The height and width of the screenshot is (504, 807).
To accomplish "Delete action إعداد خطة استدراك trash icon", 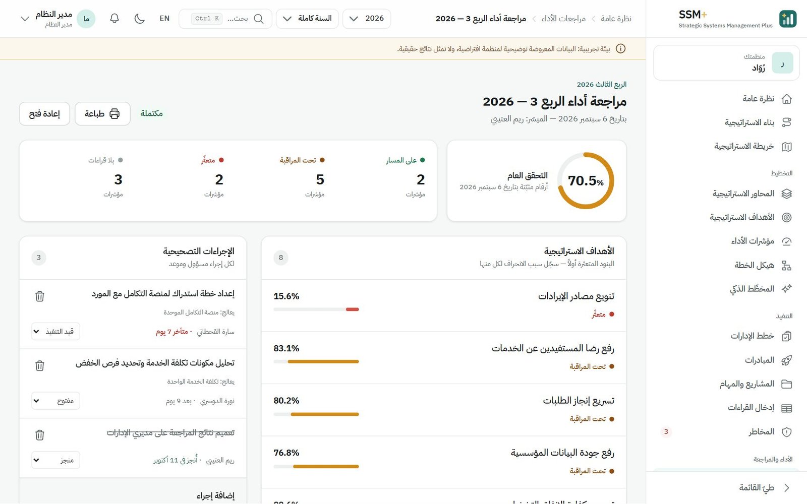I will [40, 296].
